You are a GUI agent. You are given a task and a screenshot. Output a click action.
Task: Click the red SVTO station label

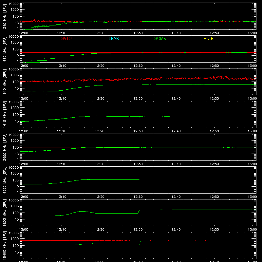click(x=66, y=38)
